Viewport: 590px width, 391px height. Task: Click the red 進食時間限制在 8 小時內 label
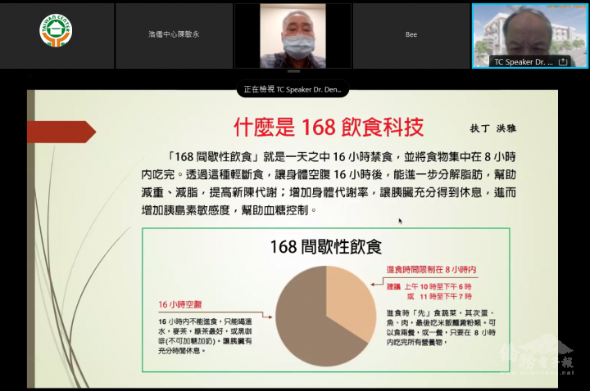431,268
